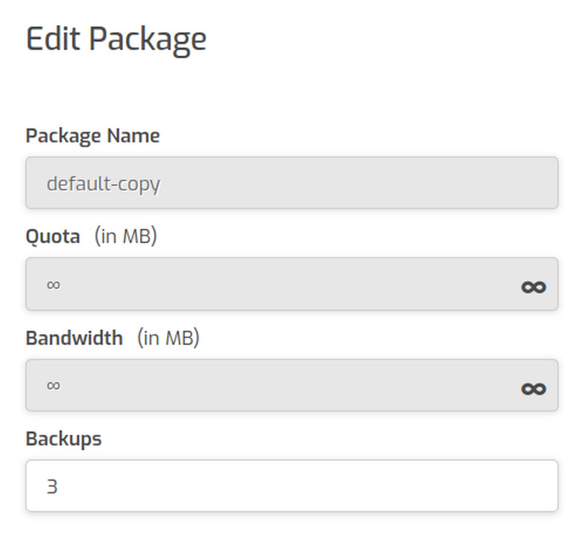586x543 pixels.
Task: Place cursor after the 3 in Backups
Action: [x=58, y=486]
